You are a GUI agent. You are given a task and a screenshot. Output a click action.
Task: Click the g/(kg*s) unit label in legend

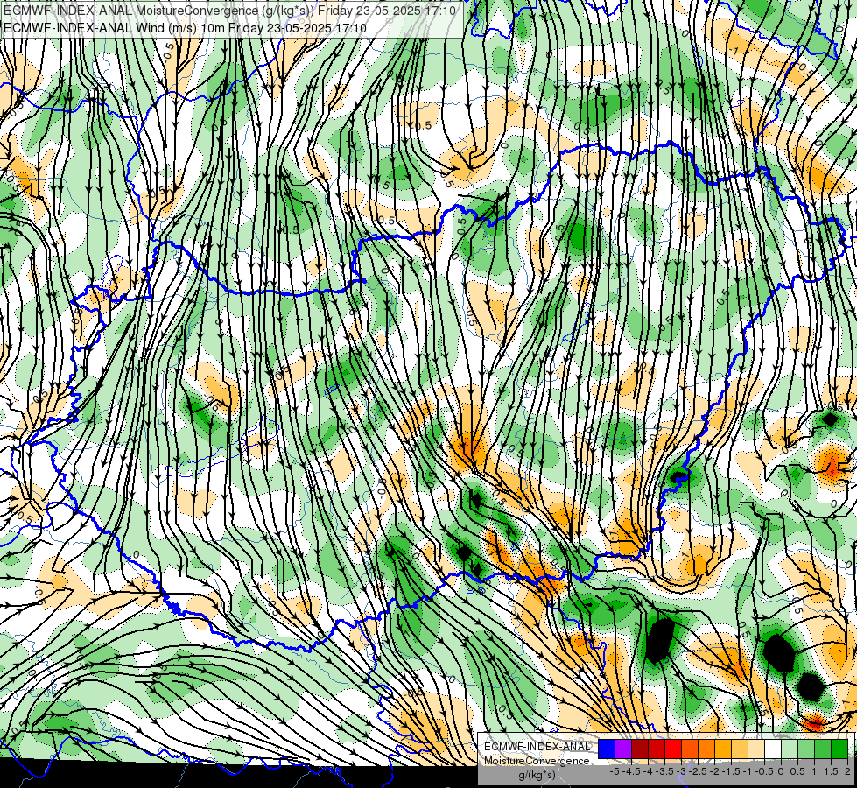(x=537, y=776)
